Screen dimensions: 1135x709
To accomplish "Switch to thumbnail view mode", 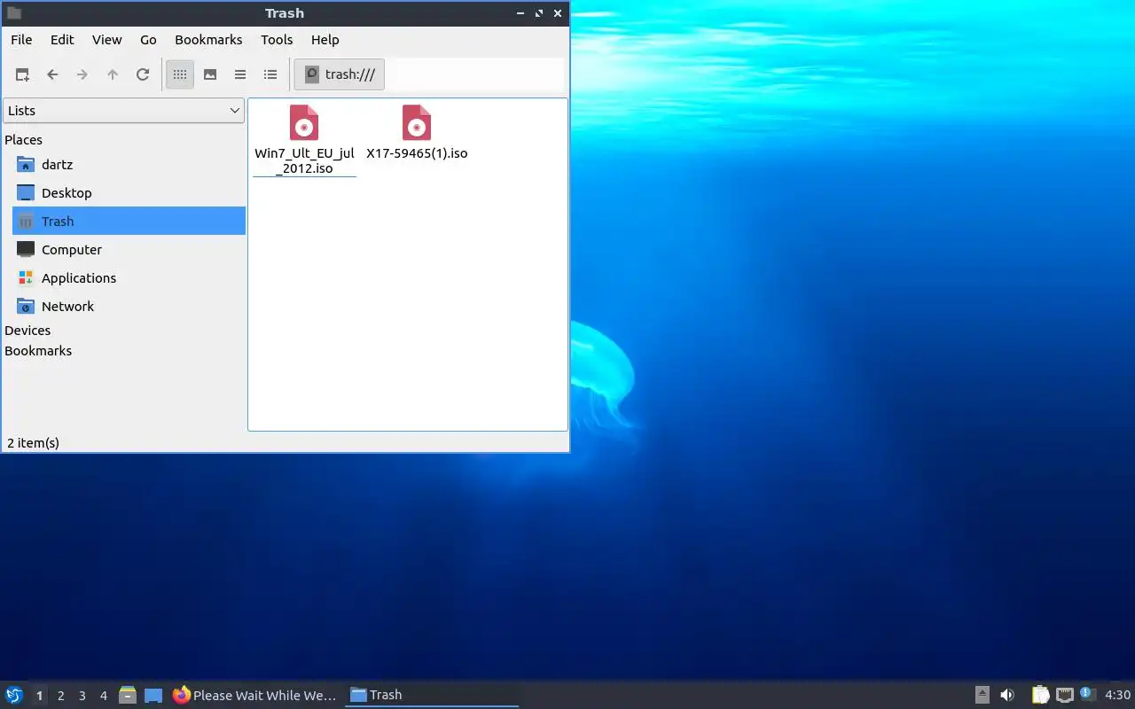I will click(x=210, y=74).
